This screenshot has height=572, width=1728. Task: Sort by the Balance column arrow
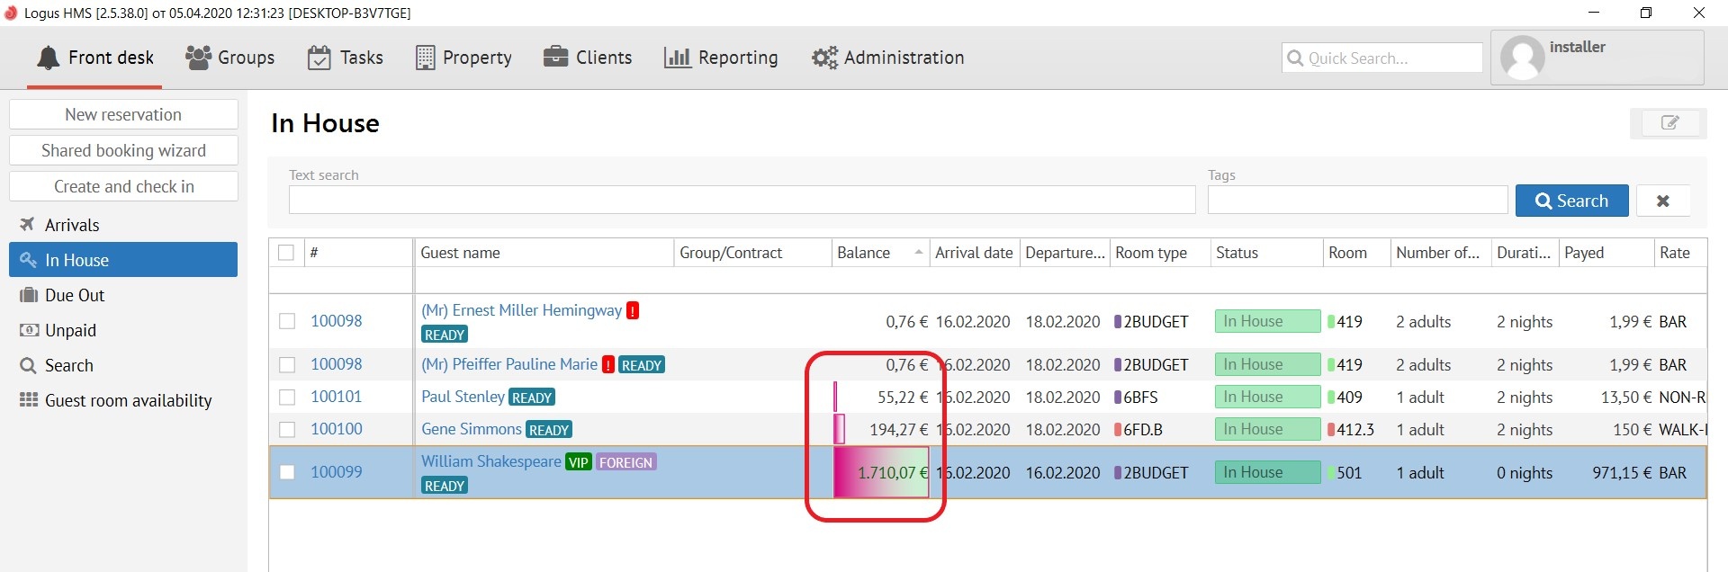tap(918, 253)
